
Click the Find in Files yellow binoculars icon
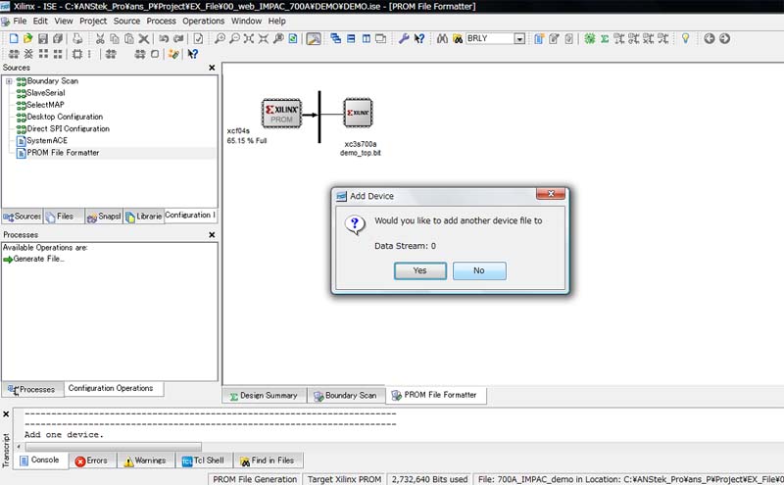click(x=458, y=38)
